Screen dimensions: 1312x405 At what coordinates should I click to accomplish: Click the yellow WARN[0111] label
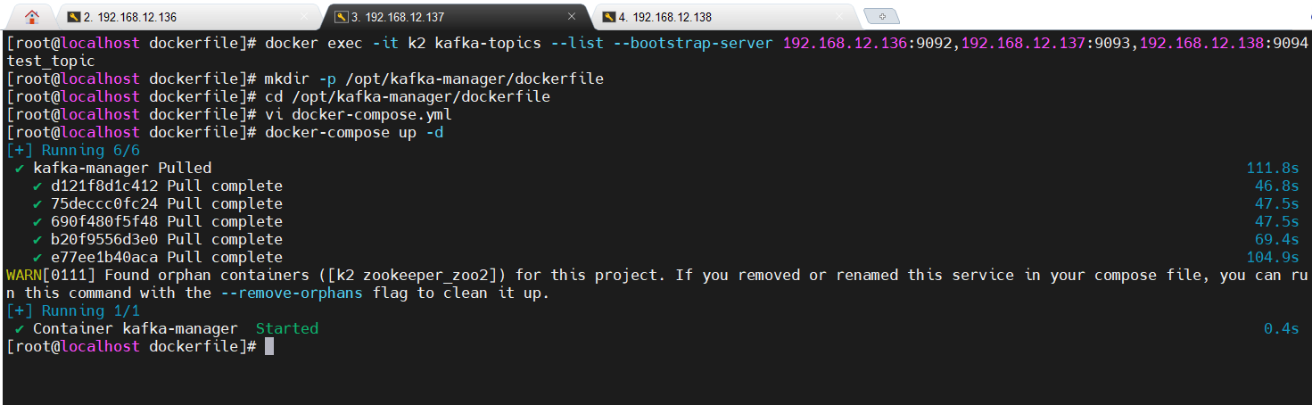(45, 275)
